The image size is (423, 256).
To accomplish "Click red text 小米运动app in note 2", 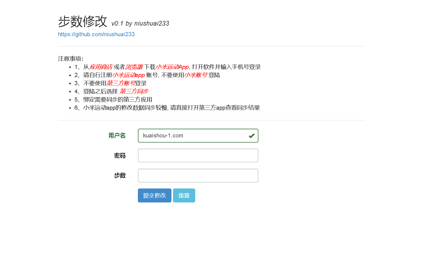I will click(x=129, y=75).
